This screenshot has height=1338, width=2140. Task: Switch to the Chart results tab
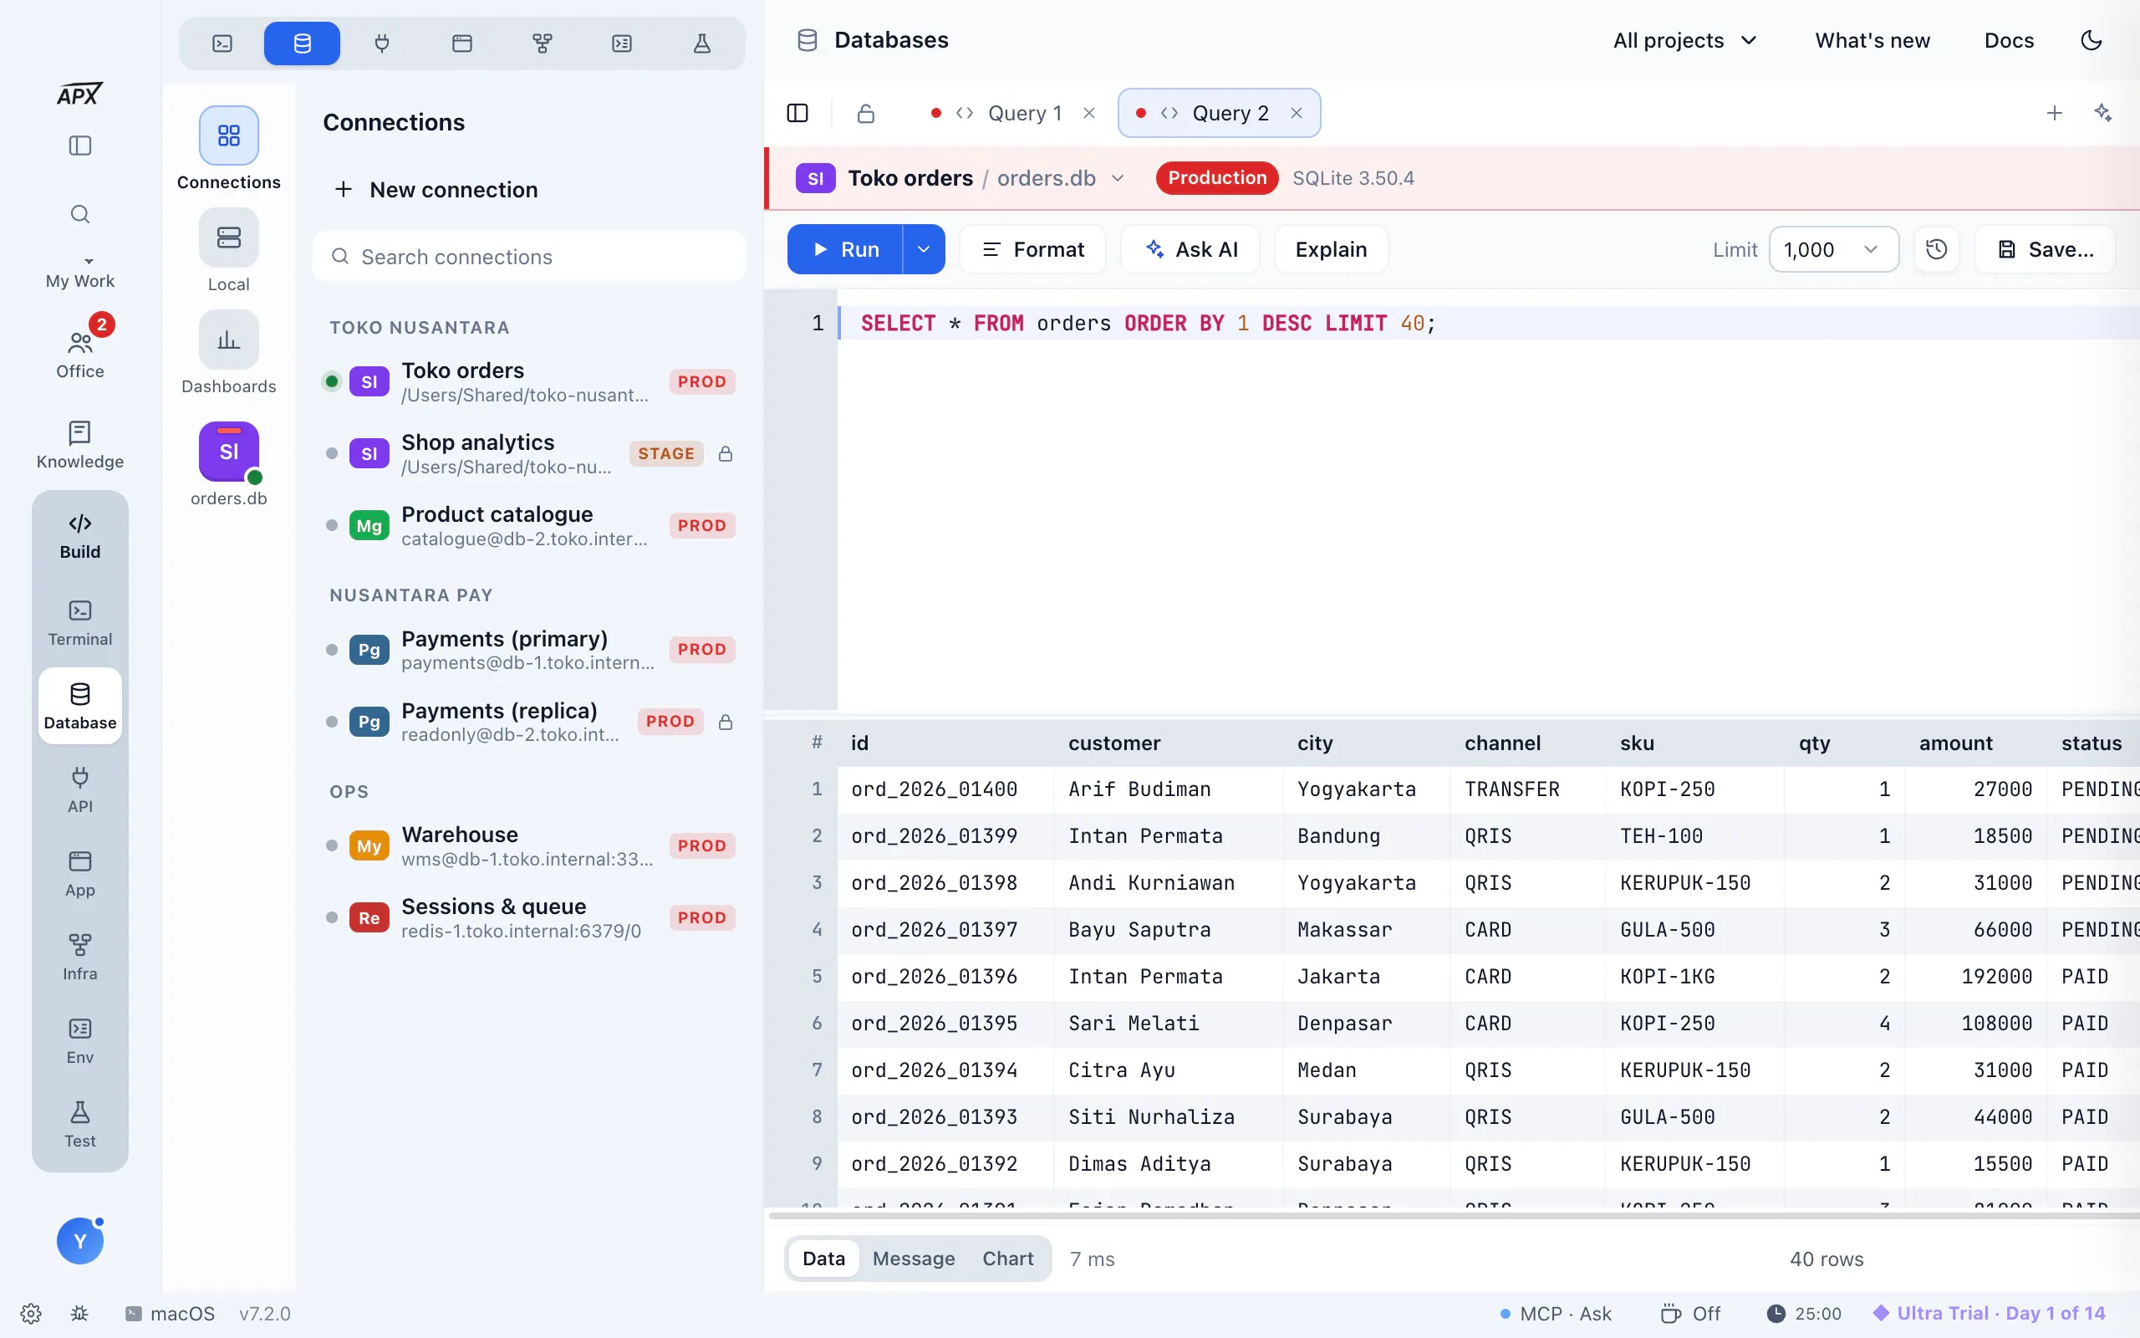point(1007,1259)
